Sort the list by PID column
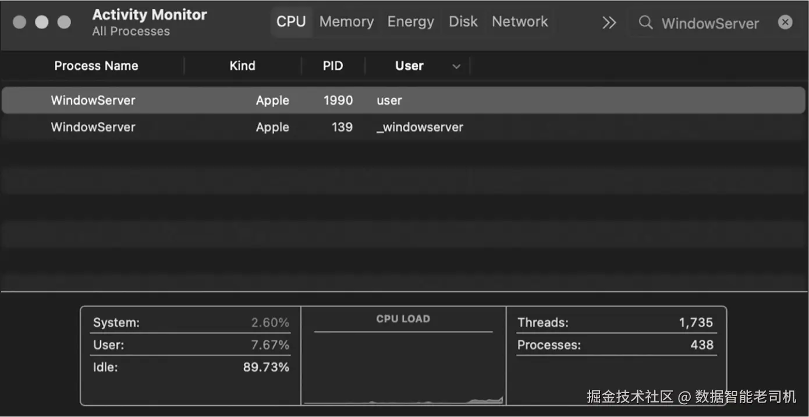This screenshot has height=417, width=809. [333, 66]
